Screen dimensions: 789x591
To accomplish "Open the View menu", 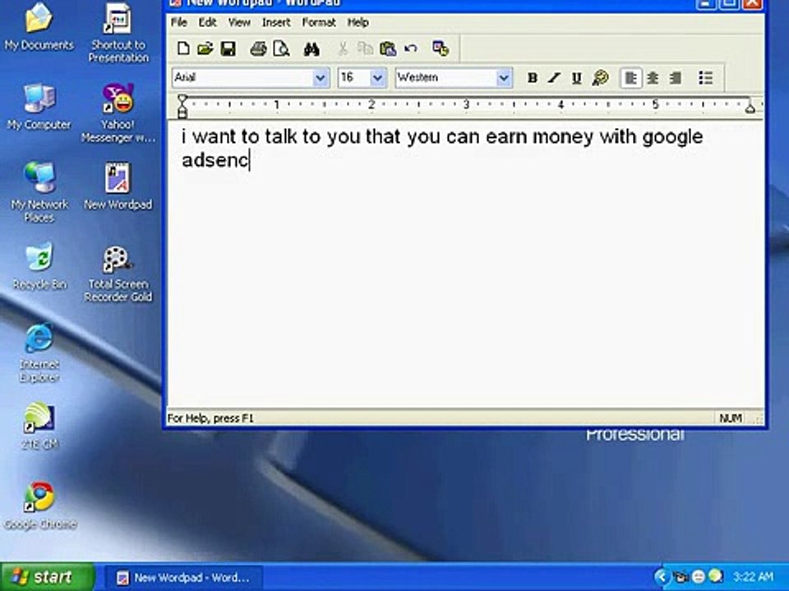I will [239, 23].
